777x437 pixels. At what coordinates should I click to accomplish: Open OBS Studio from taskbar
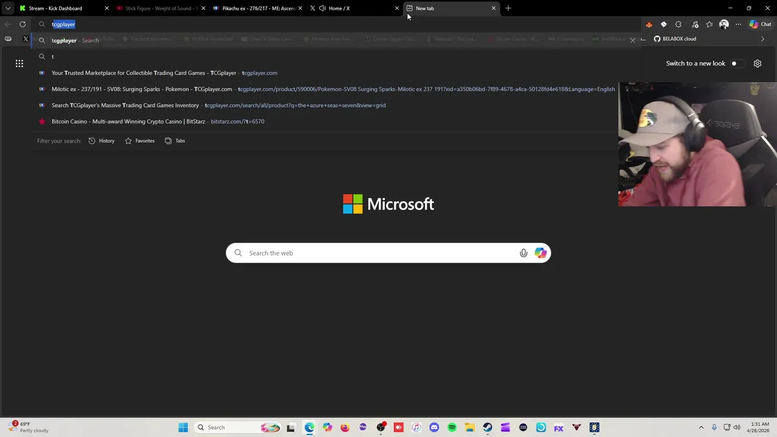(x=381, y=427)
